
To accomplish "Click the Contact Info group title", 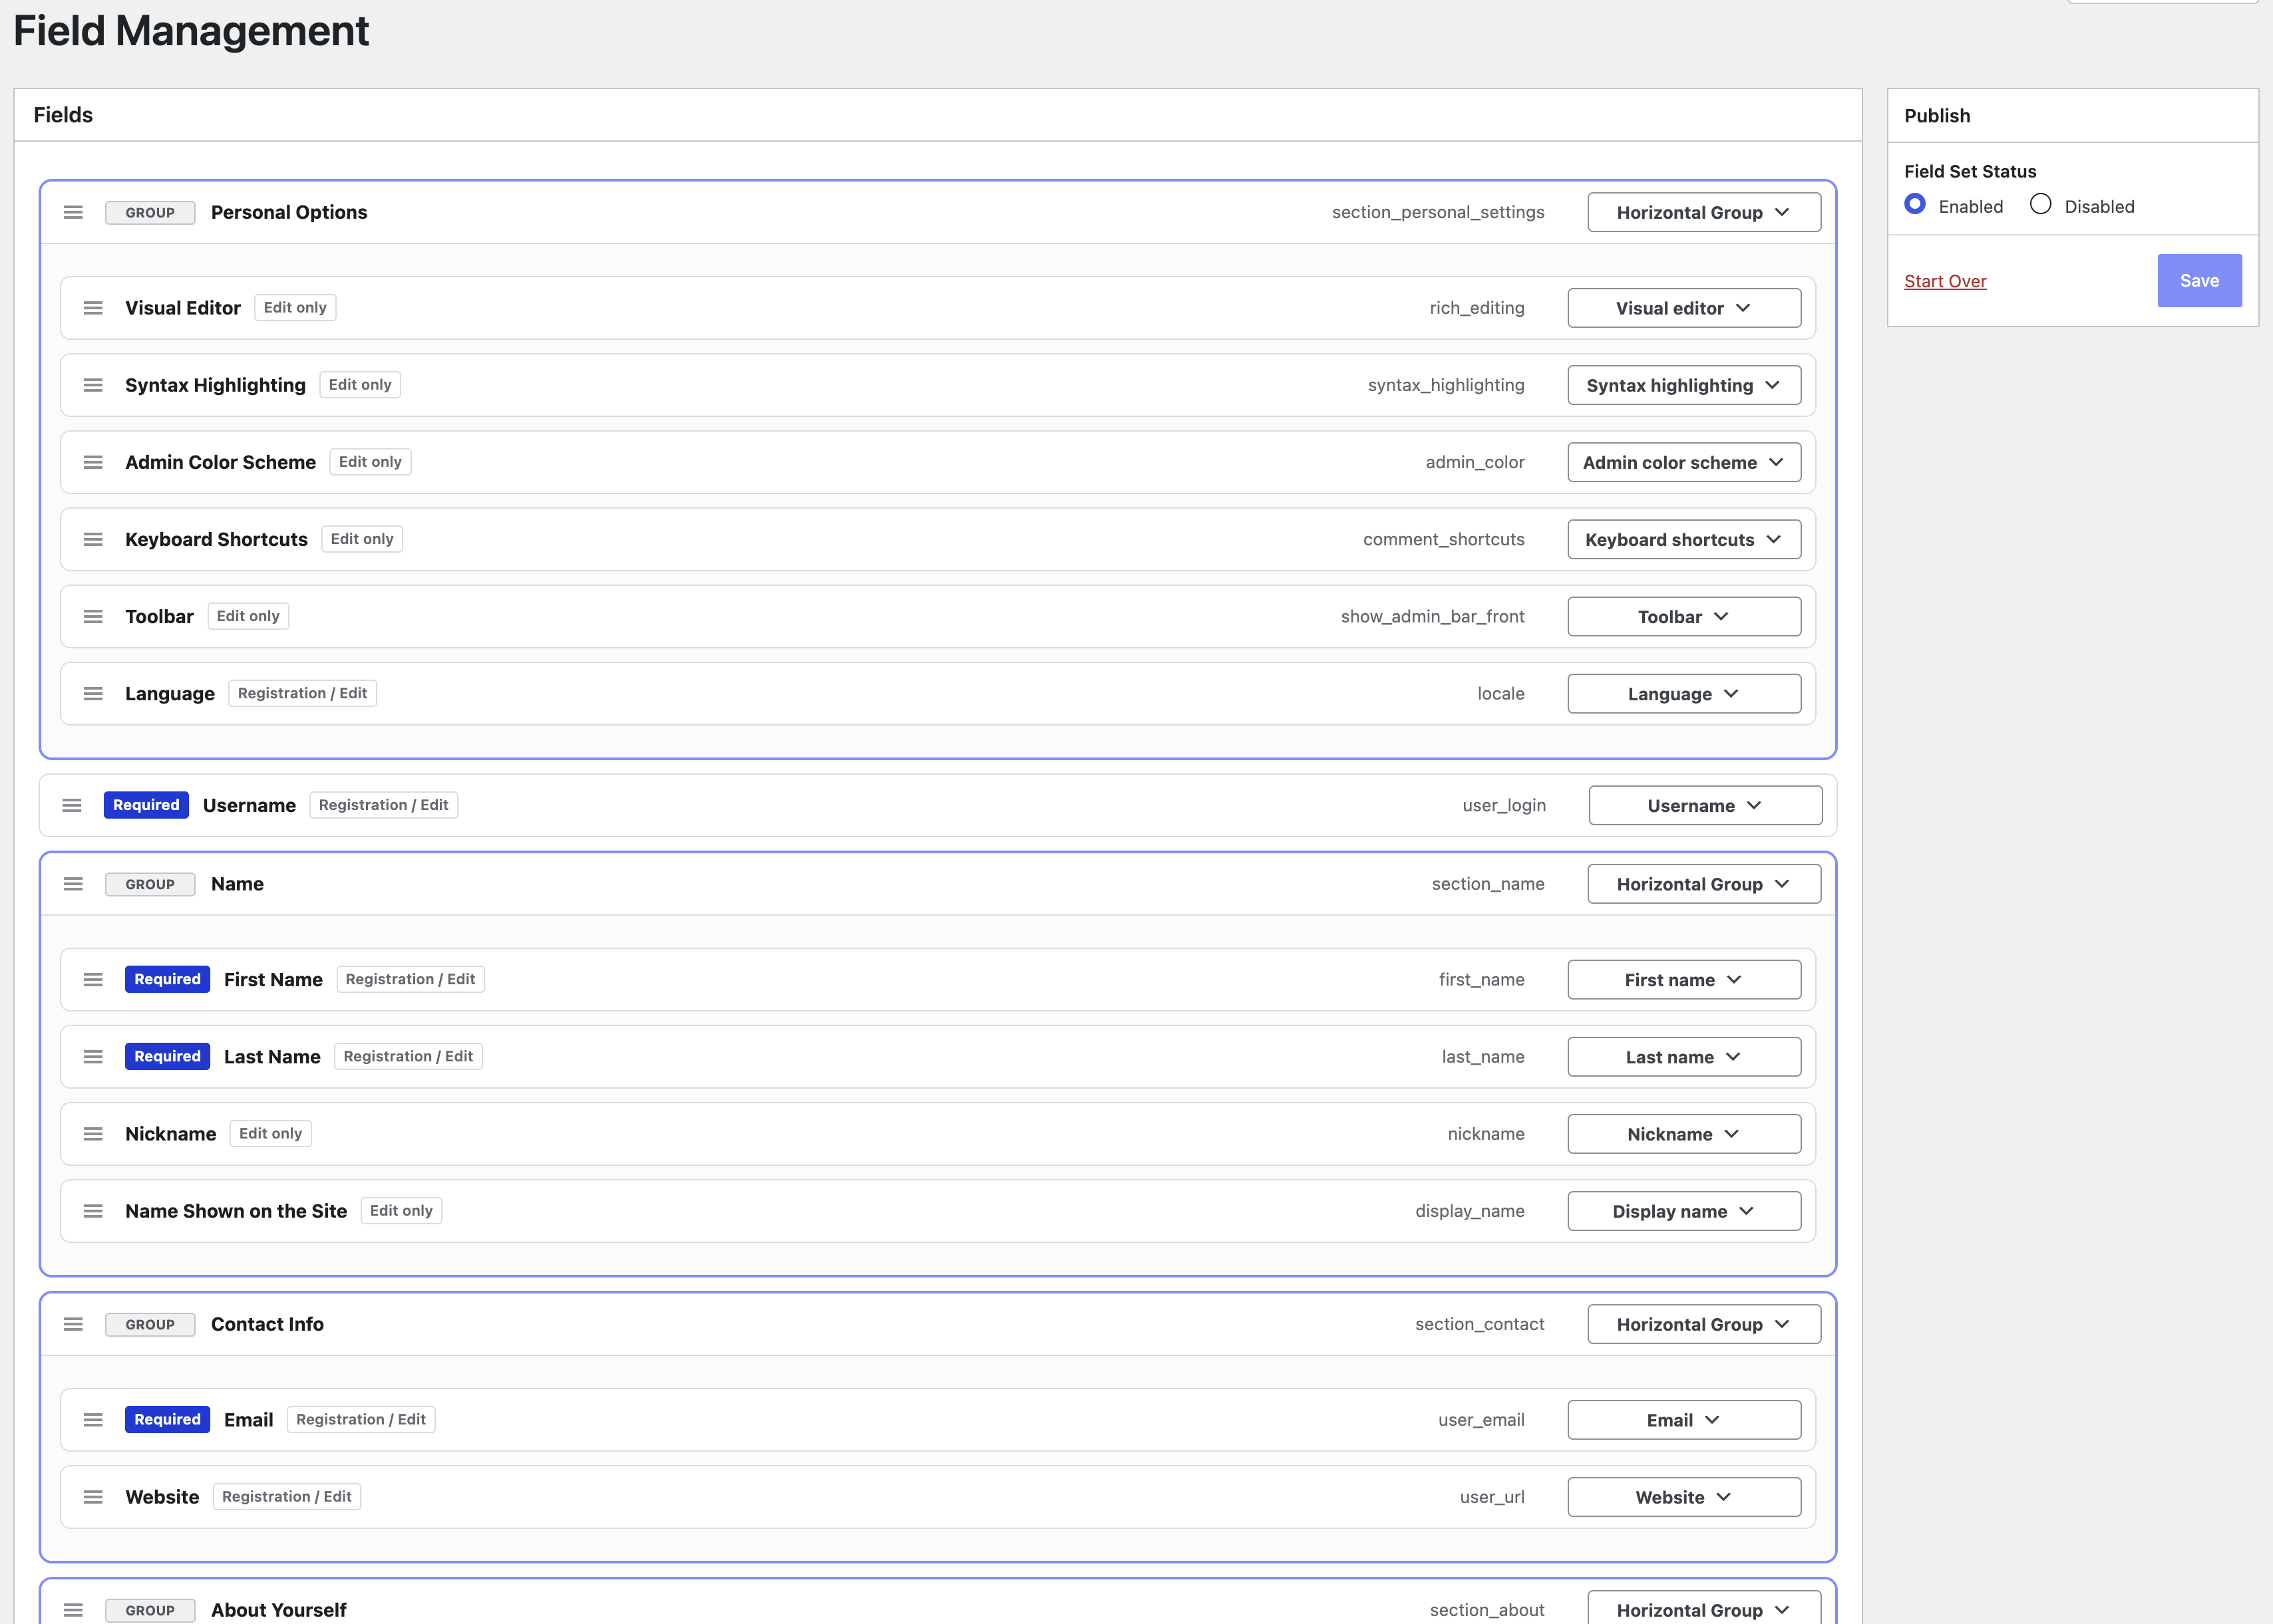I will click(x=267, y=1324).
